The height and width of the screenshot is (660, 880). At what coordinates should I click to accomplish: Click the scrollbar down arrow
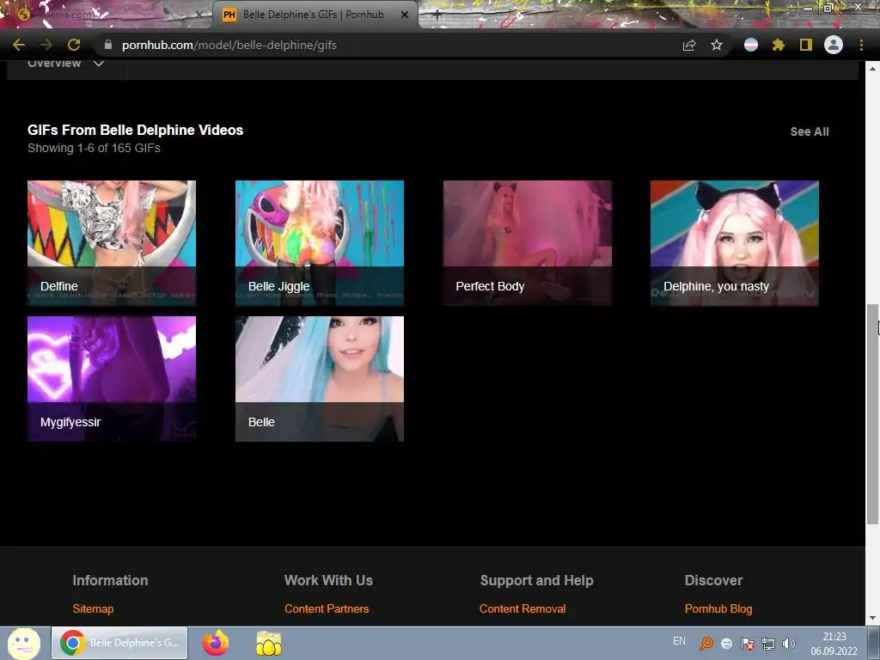[x=872, y=618]
